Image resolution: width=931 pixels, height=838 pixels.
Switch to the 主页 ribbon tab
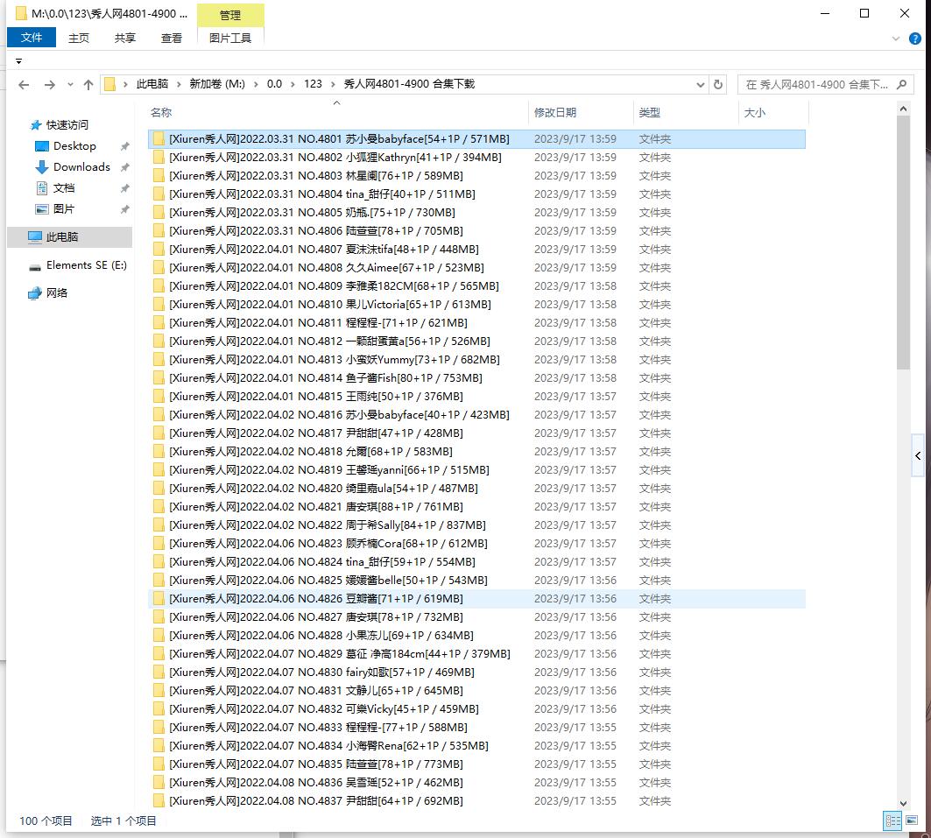[78, 38]
